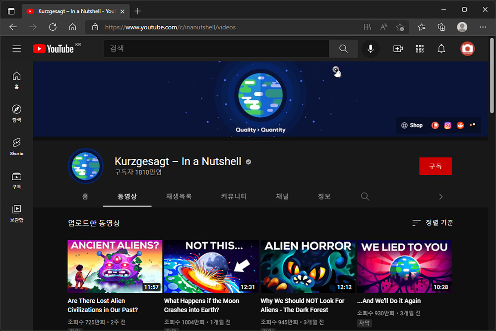Add this page to favorites star
The height and width of the screenshot is (331, 496).
(400, 27)
